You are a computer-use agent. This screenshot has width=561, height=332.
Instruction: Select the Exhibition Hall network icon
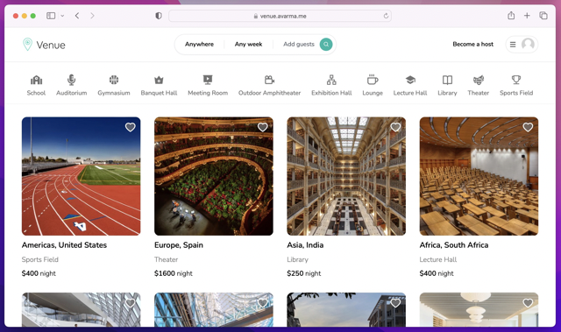pos(331,80)
